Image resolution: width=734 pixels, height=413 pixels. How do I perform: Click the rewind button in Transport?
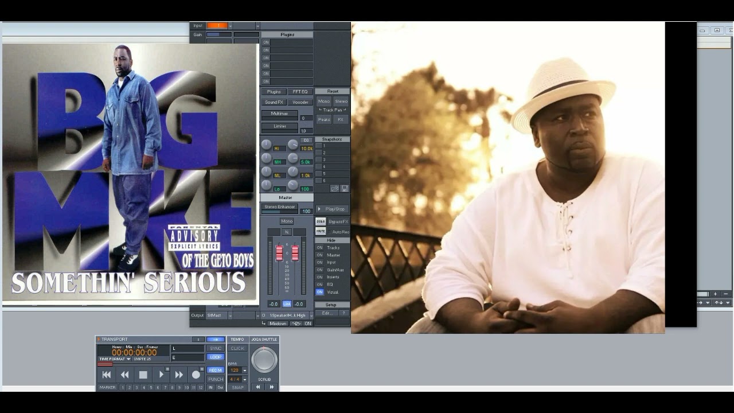pyautogui.click(x=124, y=375)
